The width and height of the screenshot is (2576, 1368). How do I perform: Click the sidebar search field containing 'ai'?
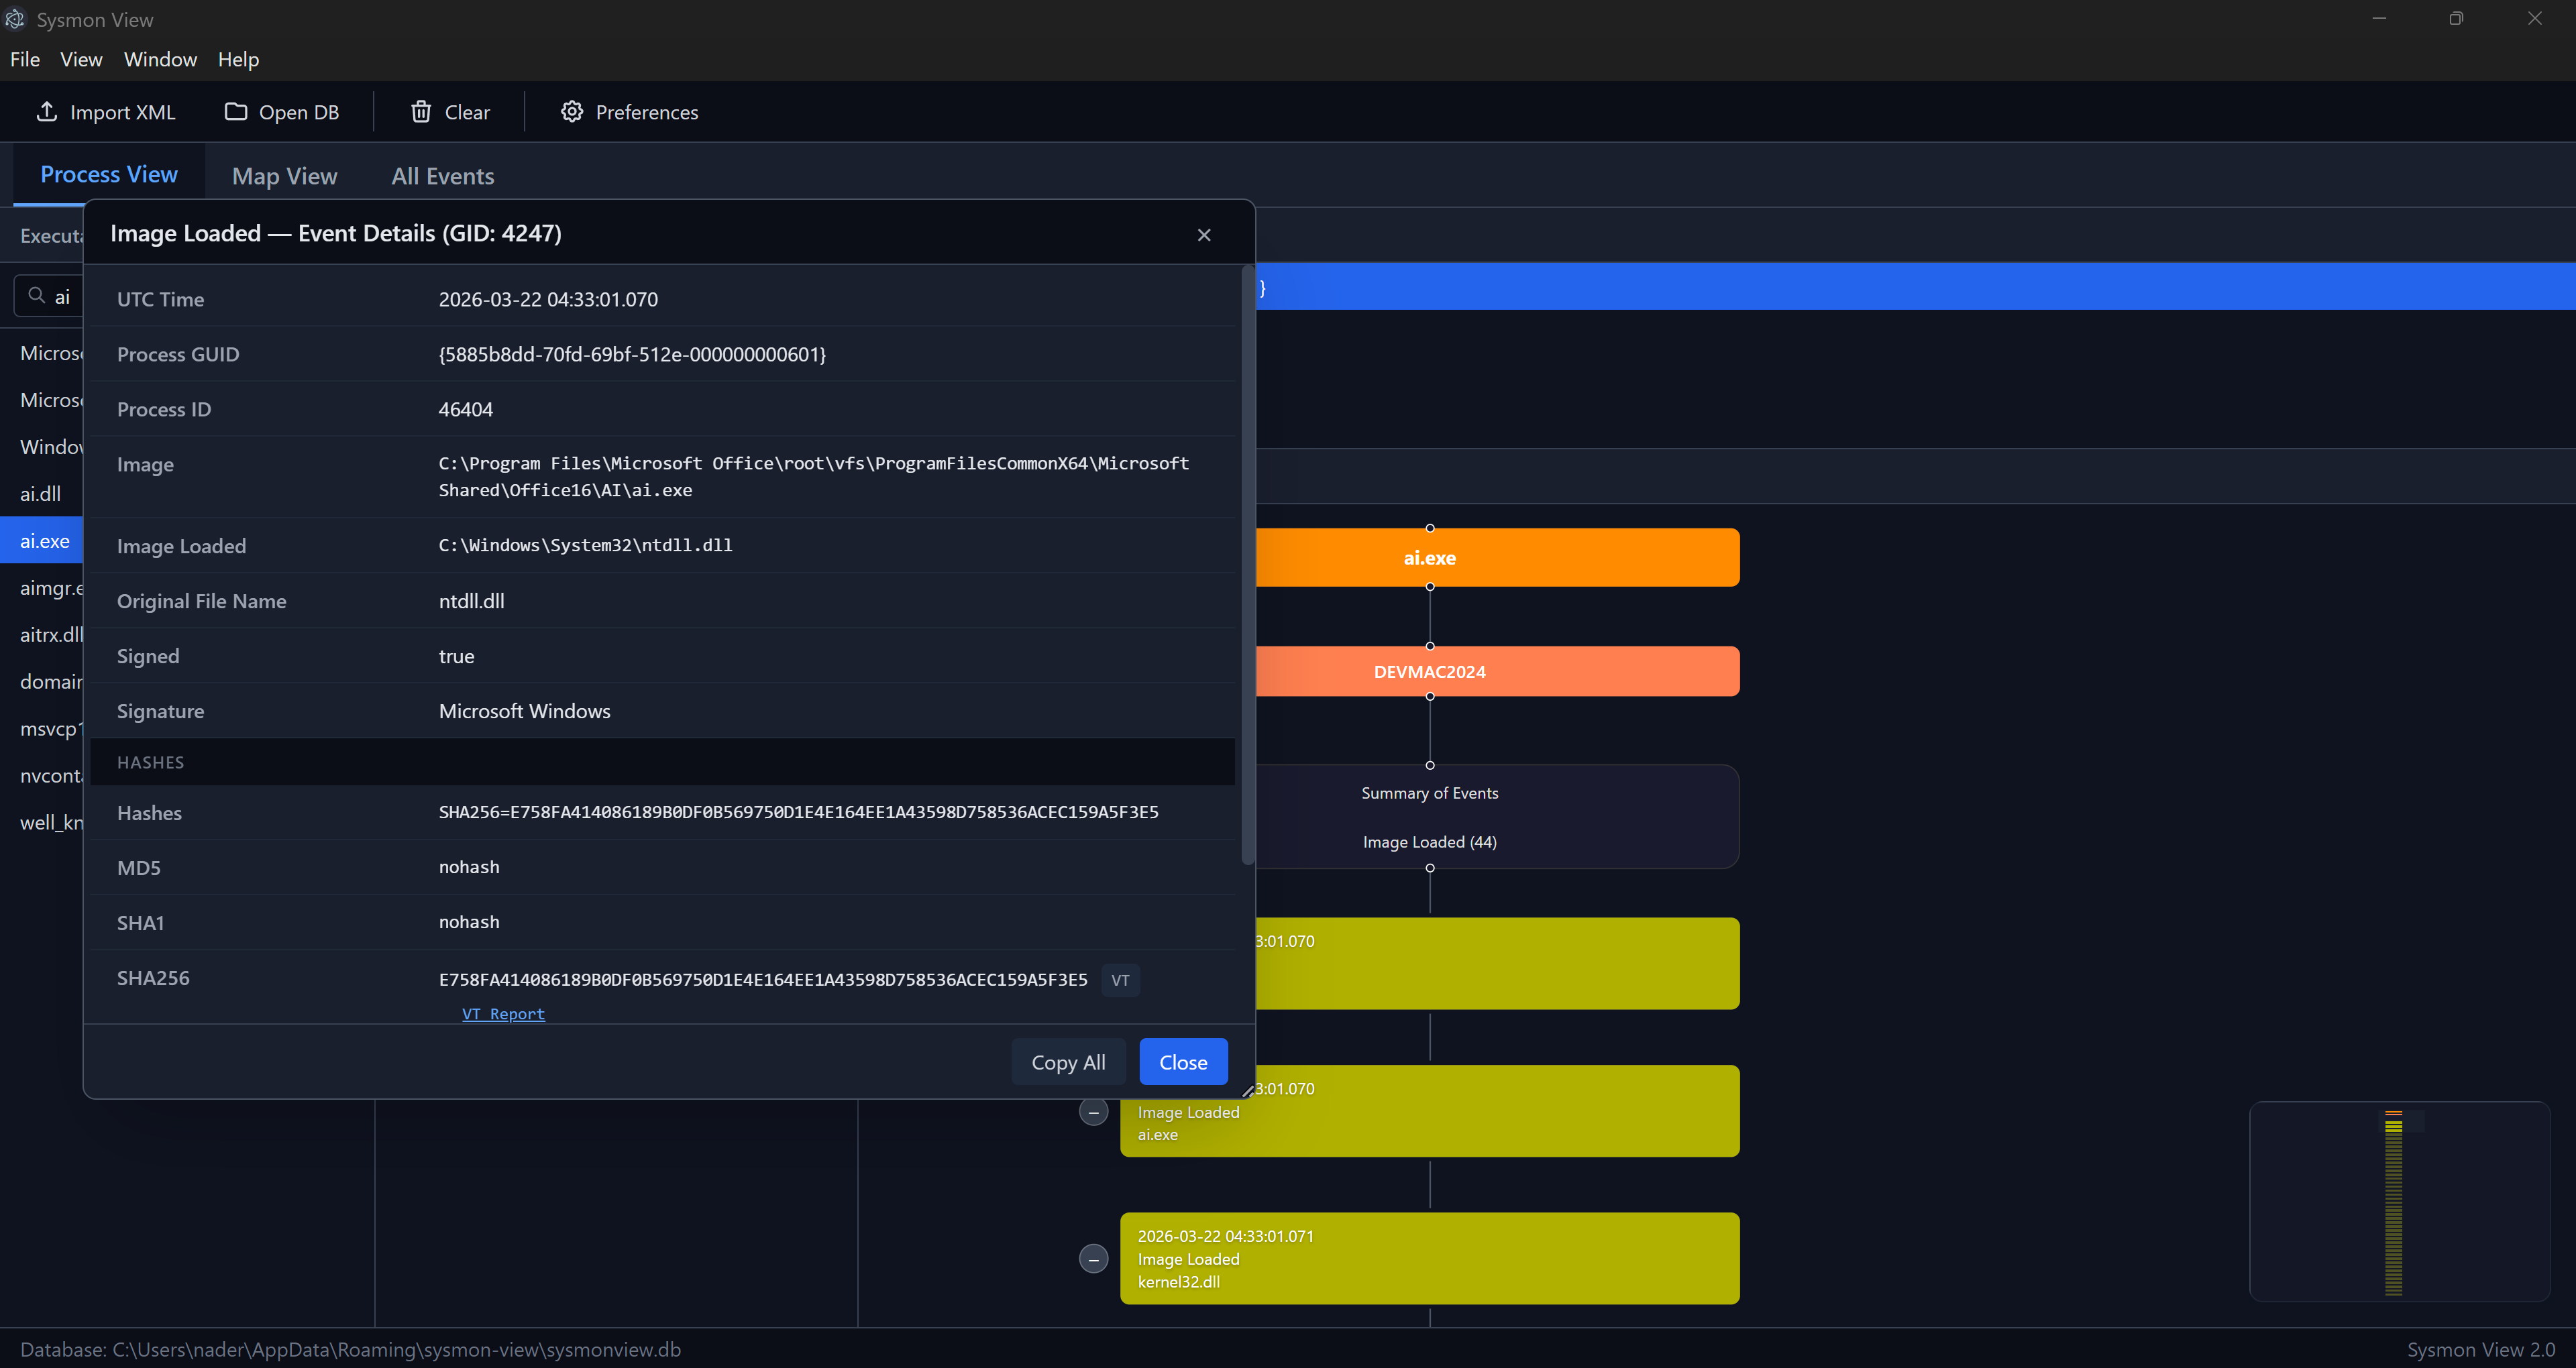(49, 296)
